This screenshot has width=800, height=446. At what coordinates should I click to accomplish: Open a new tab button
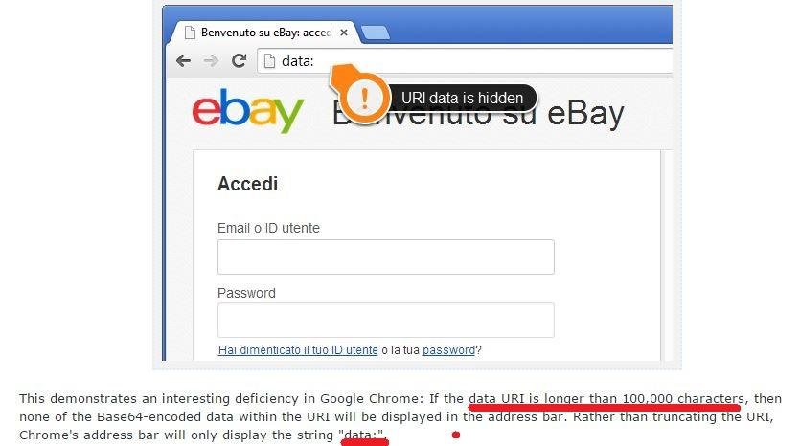coord(375,33)
